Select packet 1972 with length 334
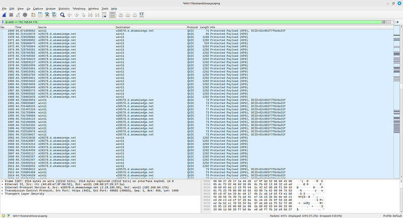This screenshot has width=403, height=218. [x=196, y=43]
